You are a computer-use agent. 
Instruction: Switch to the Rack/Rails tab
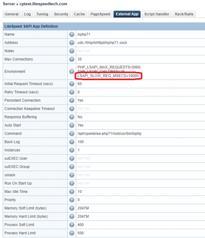click(184, 14)
